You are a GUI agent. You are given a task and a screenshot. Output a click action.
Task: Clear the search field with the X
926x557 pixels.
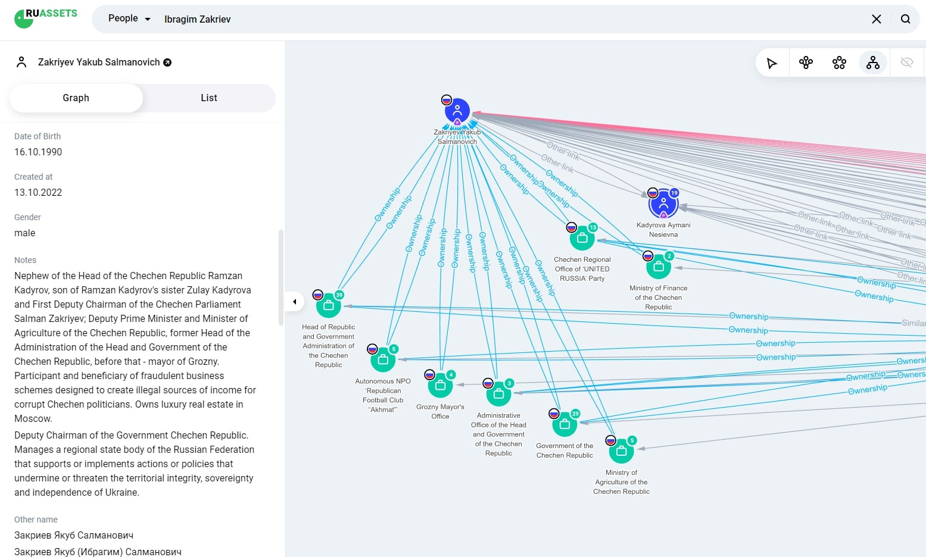[x=876, y=19]
